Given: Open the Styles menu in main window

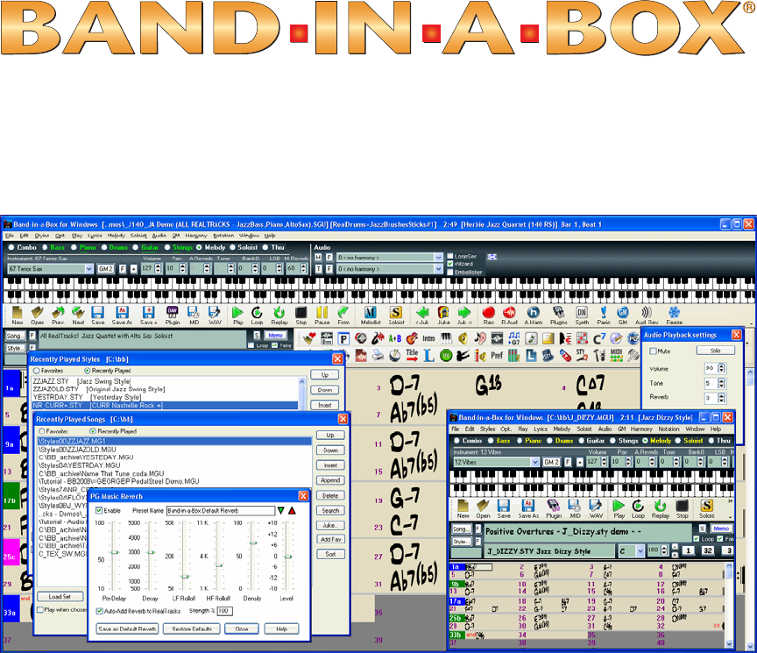Looking at the screenshot, I should click(x=42, y=236).
